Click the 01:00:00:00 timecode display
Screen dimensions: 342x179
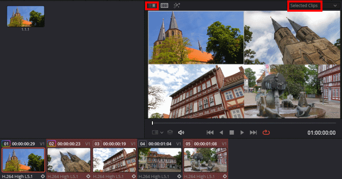click(321, 133)
